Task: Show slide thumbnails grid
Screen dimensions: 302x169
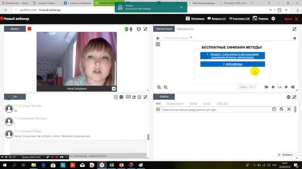Action: click(x=158, y=44)
